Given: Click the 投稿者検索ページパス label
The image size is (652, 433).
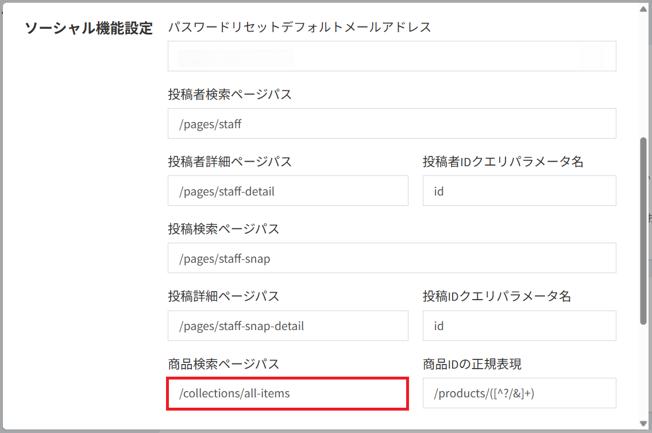Looking at the screenshot, I should pos(230,94).
